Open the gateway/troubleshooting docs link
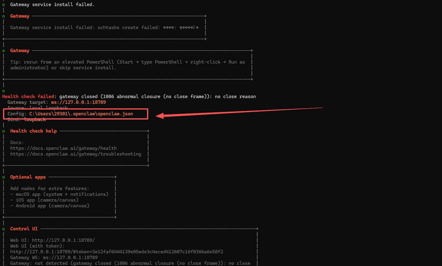This screenshot has height=266, width=442. 75,154
